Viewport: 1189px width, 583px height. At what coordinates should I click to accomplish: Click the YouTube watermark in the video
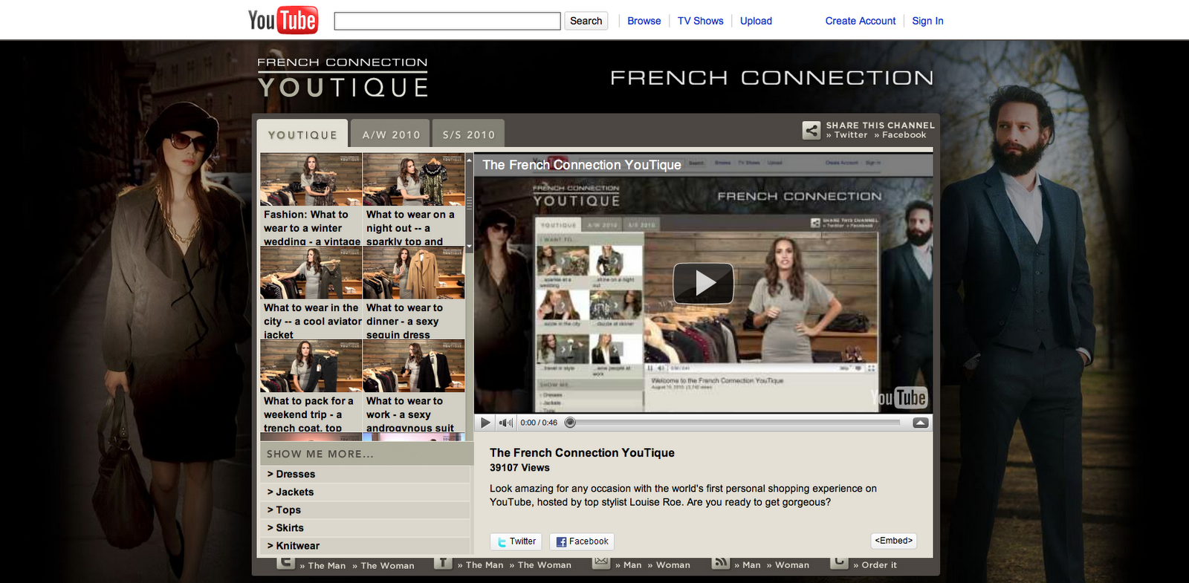[x=899, y=398]
